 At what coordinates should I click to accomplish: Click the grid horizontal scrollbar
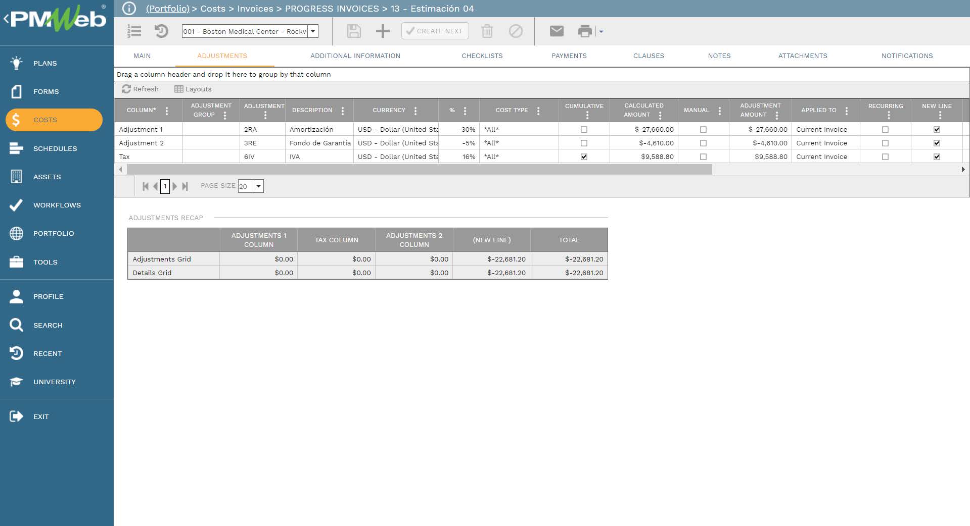(420, 170)
